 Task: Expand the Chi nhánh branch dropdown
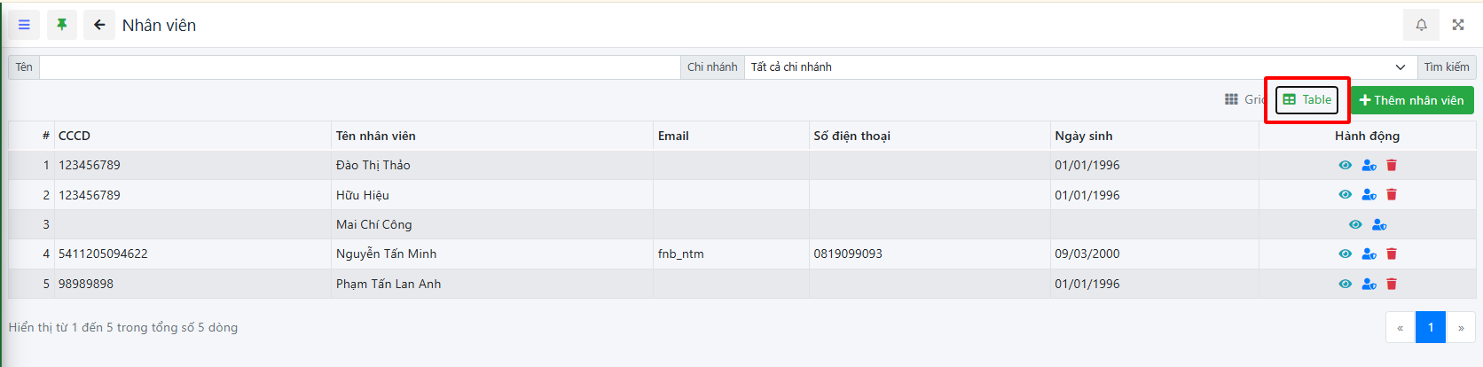(1078, 67)
